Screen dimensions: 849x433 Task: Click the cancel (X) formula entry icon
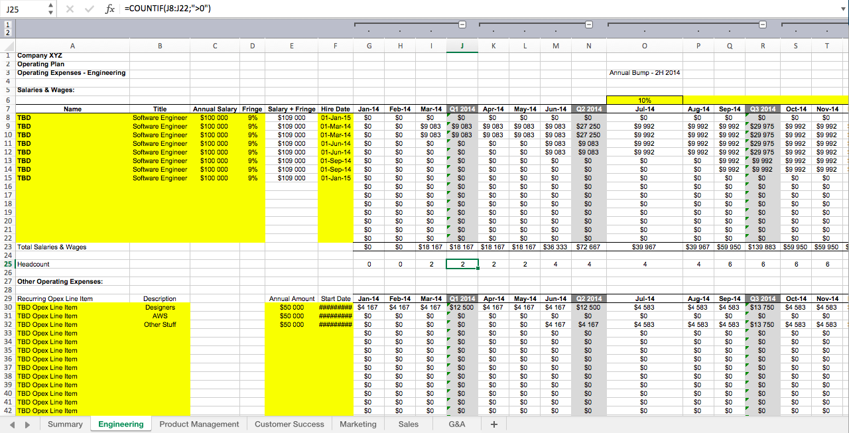70,9
